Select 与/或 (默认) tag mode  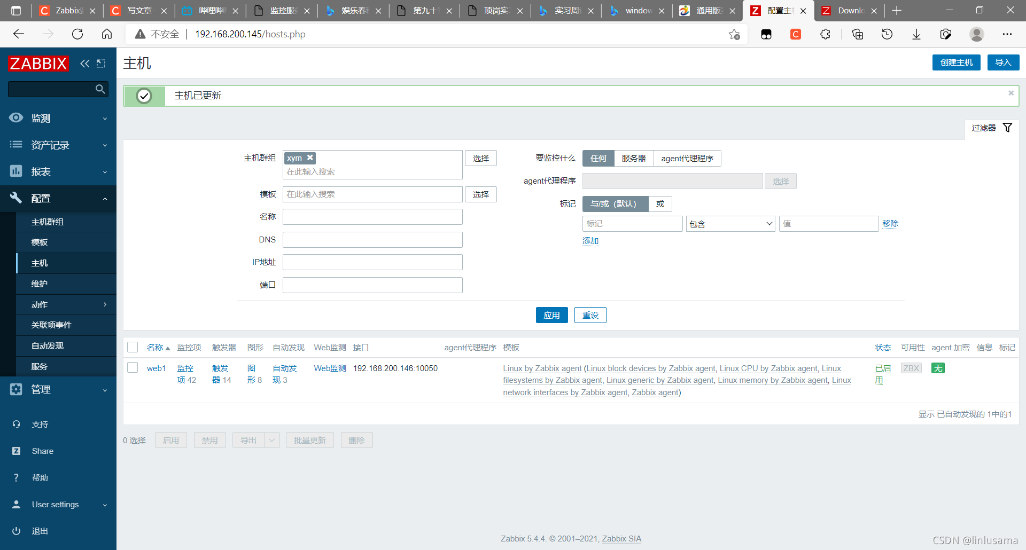[x=615, y=204]
